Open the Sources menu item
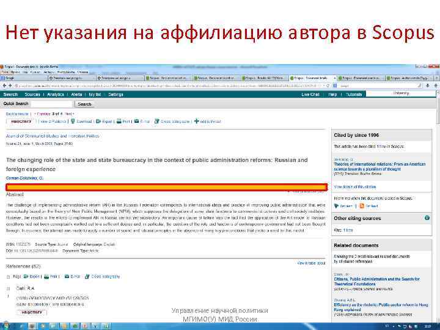The image size is (440, 330). [x=32, y=95]
